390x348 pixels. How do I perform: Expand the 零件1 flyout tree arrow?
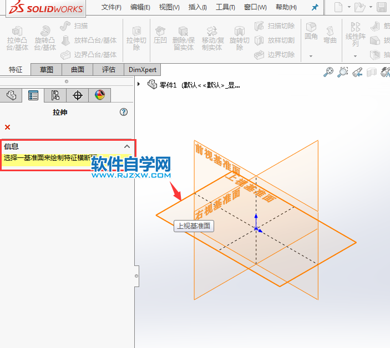click(x=139, y=84)
